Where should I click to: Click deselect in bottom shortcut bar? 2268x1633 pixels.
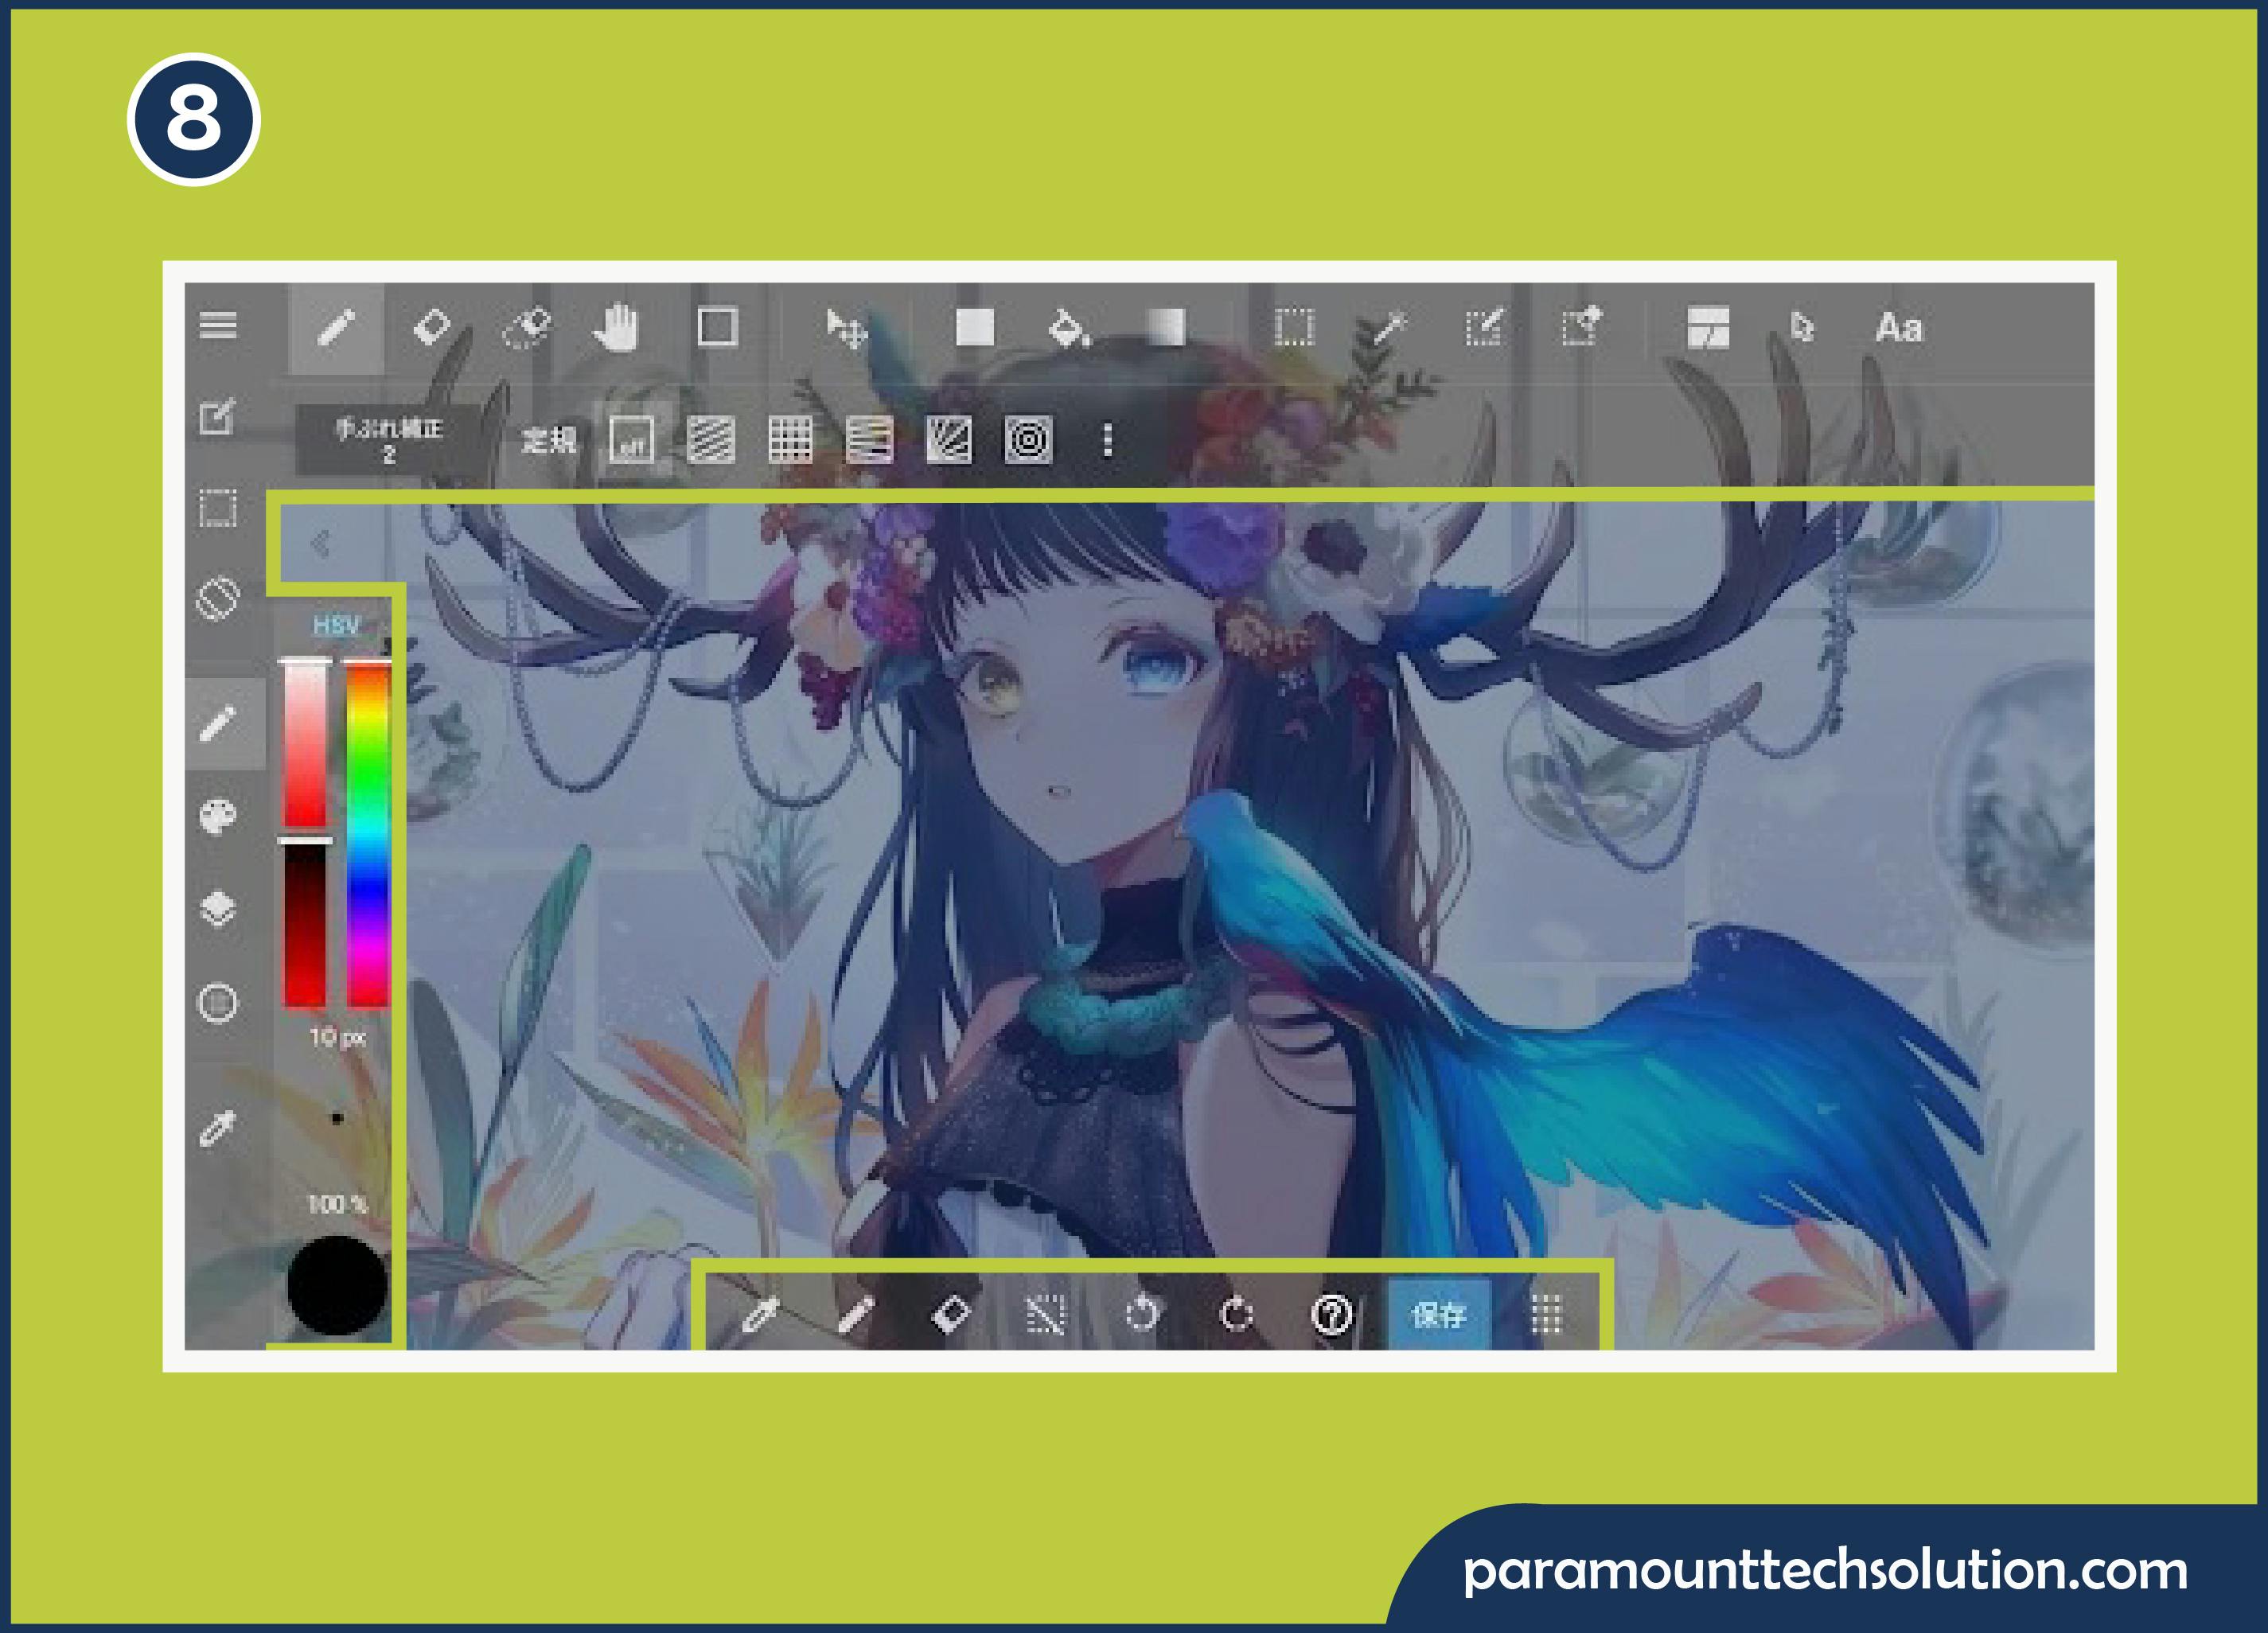[1046, 1314]
